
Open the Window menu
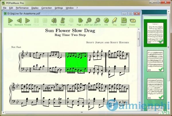point(70,8)
